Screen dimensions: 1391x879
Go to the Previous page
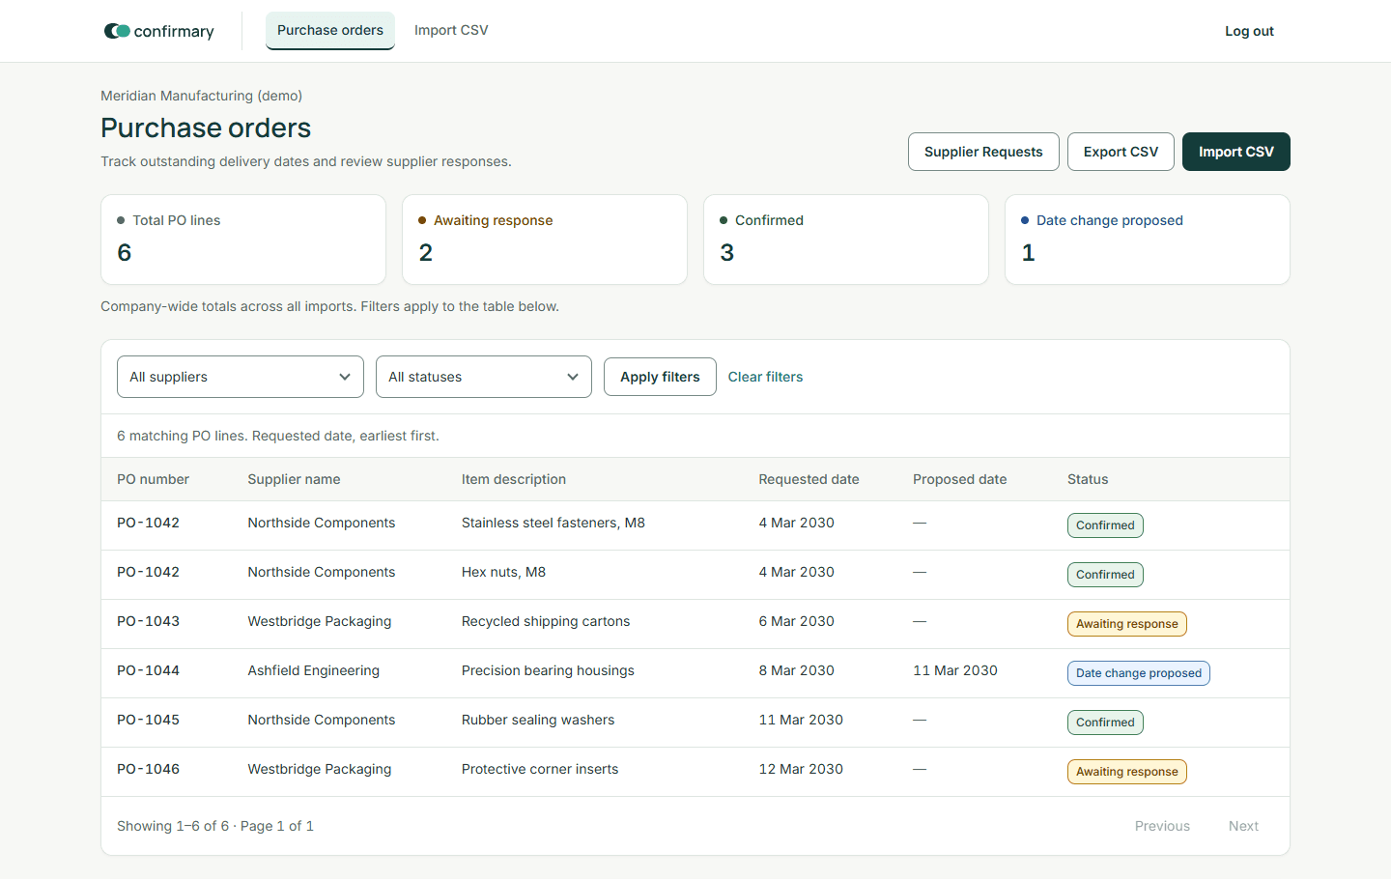click(1162, 826)
